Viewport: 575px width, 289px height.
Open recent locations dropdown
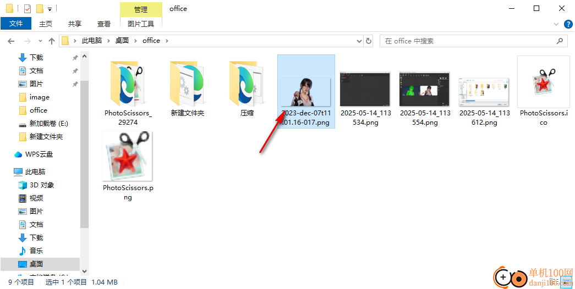click(40, 41)
